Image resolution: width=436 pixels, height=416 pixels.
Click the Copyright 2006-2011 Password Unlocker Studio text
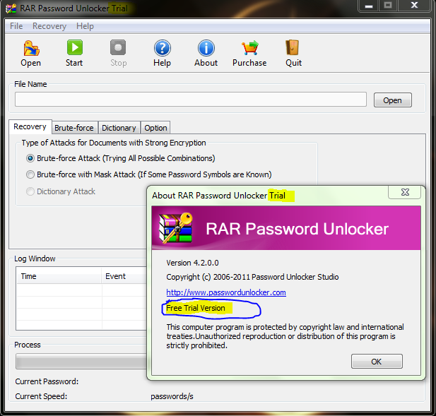252,277
